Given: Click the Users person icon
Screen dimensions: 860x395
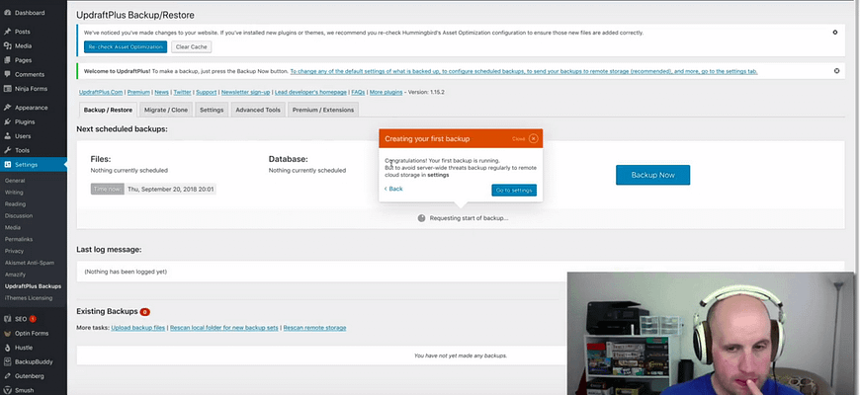Looking at the screenshot, I should pos(7,136).
